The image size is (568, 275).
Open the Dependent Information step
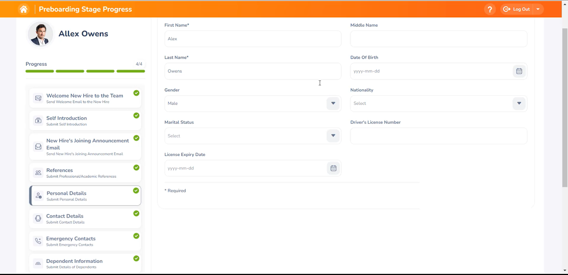[x=85, y=264]
